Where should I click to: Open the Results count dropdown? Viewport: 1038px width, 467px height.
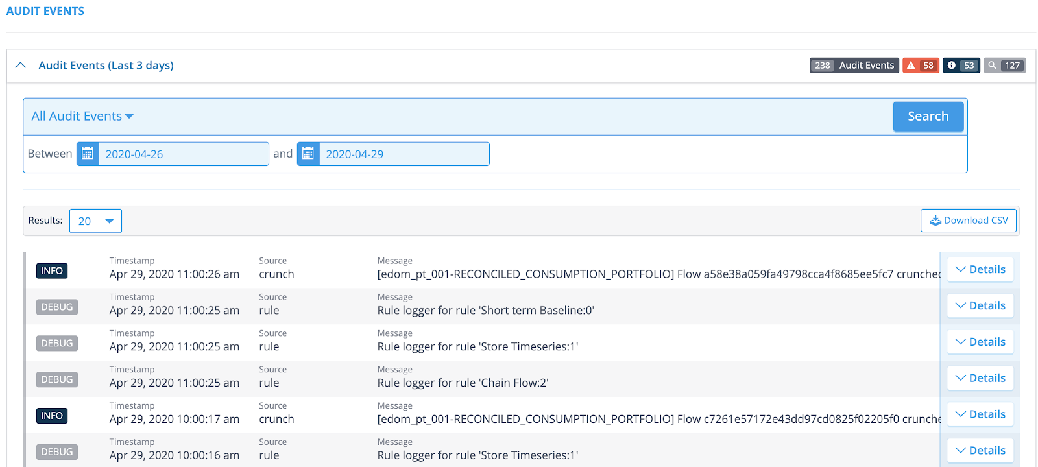95,221
